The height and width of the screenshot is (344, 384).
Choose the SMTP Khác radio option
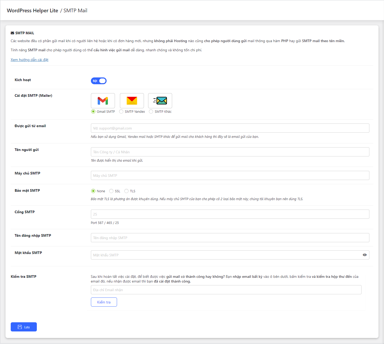coord(151,111)
